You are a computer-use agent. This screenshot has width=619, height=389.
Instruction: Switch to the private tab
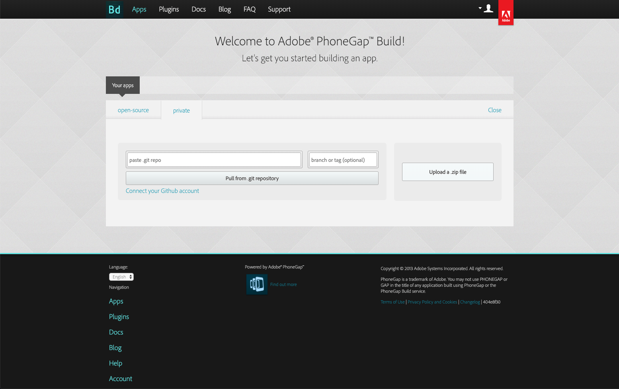tap(182, 111)
